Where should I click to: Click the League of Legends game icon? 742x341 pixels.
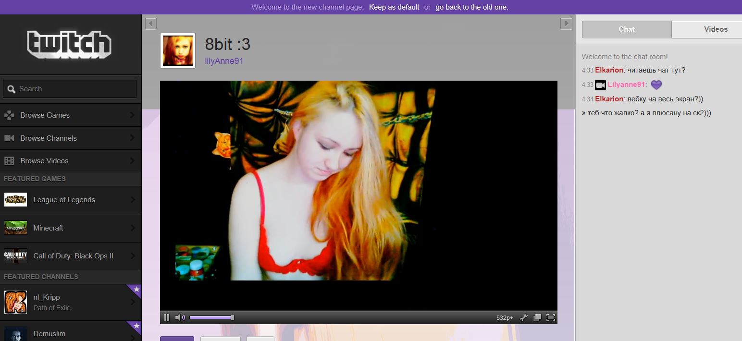(15, 200)
